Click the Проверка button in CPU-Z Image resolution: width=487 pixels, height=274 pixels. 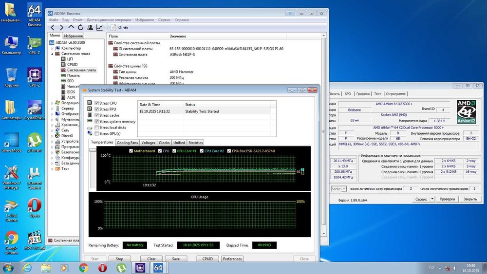(447, 199)
